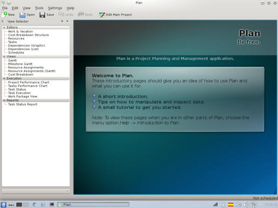Select Resources editor
The width and height of the screenshot is (278, 208).
[x=16, y=38]
